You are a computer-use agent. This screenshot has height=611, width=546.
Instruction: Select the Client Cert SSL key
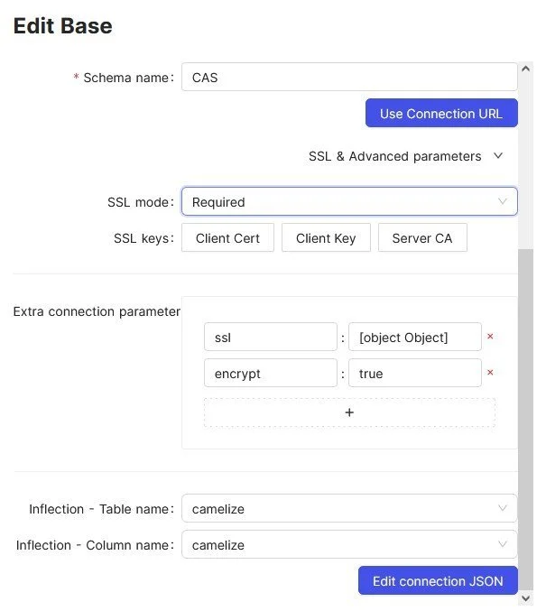tap(227, 238)
